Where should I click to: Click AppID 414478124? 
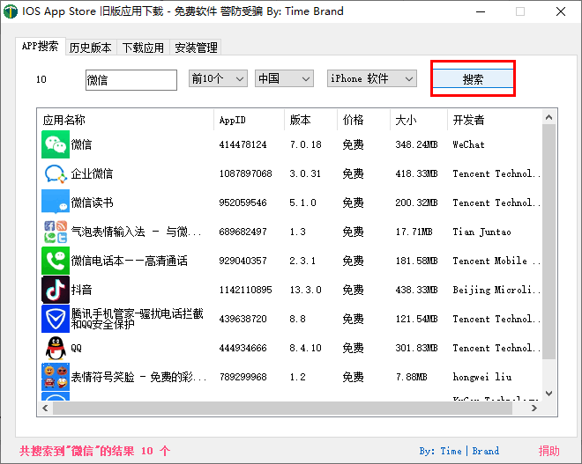pos(242,144)
